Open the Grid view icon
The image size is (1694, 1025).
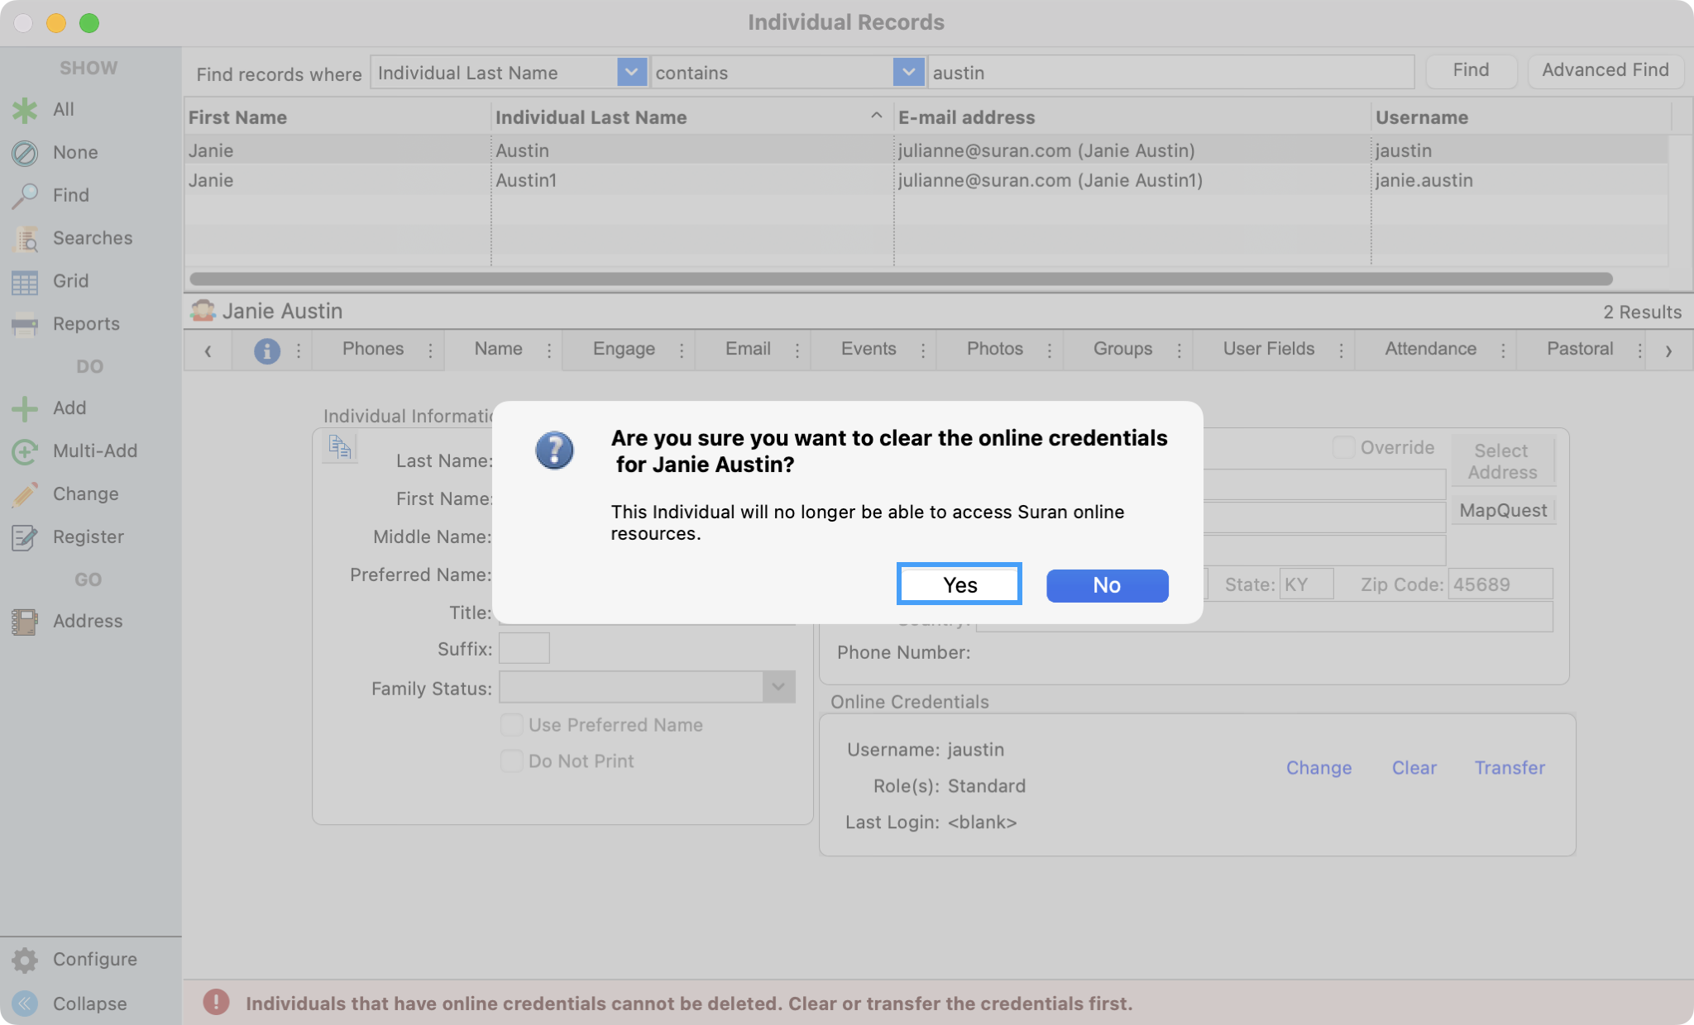(25, 282)
